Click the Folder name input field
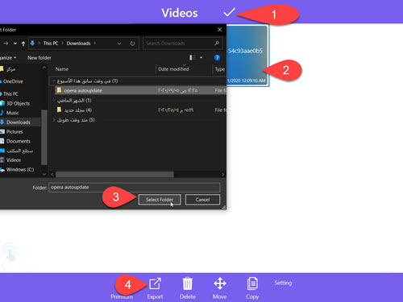The image size is (403, 302). pyautogui.click(x=135, y=188)
